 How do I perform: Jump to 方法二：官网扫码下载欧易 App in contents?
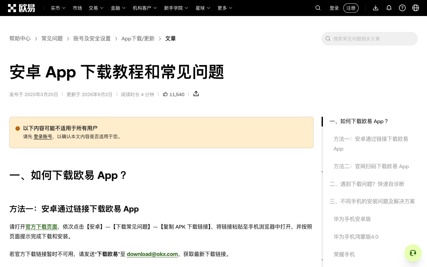(x=371, y=167)
